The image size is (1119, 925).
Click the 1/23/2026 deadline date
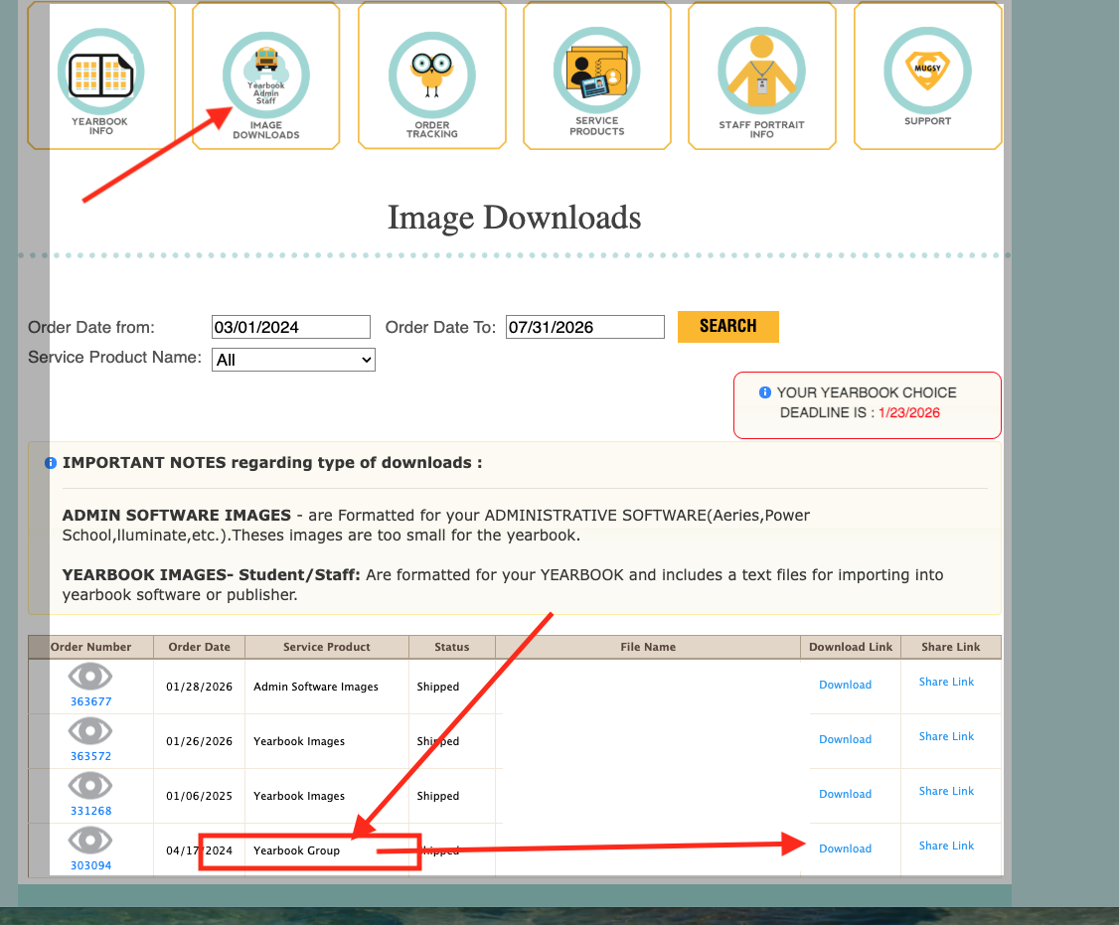pyautogui.click(x=909, y=412)
